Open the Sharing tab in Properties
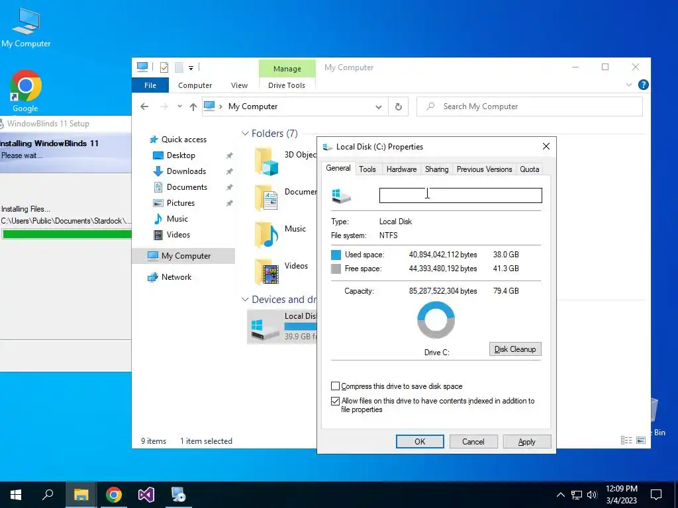Viewport: 678px width, 508px height. click(436, 169)
